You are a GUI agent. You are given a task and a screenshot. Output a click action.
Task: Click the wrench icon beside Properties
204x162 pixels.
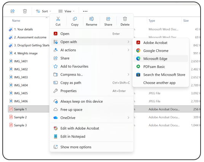(56, 91)
